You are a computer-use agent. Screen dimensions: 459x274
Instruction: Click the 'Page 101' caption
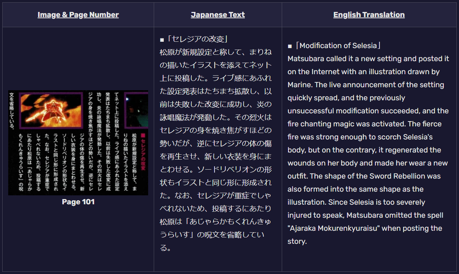pos(78,202)
